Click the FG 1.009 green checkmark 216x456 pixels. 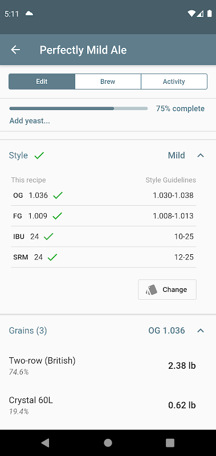pyautogui.click(x=57, y=216)
